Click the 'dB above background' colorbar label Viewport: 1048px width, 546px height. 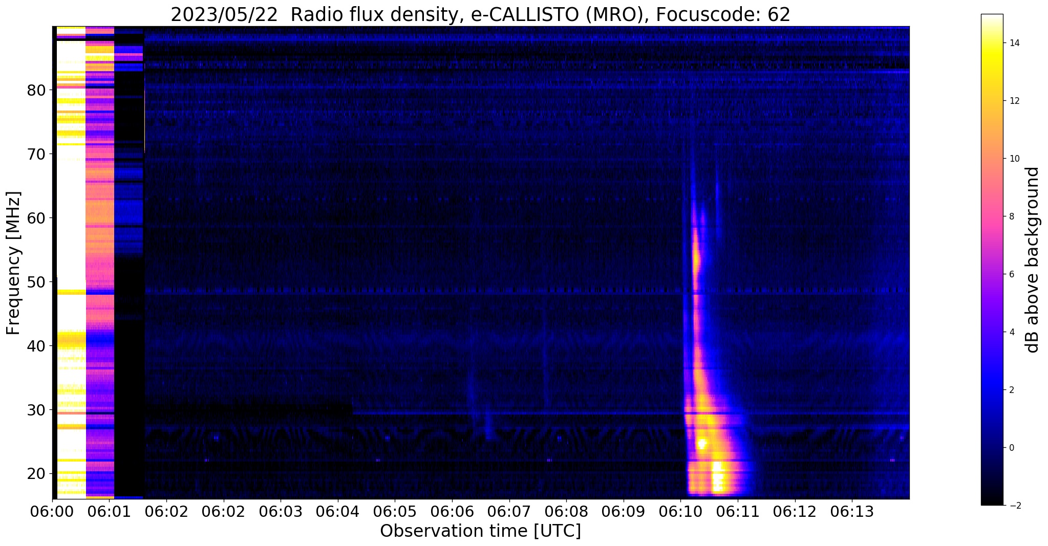[1033, 260]
